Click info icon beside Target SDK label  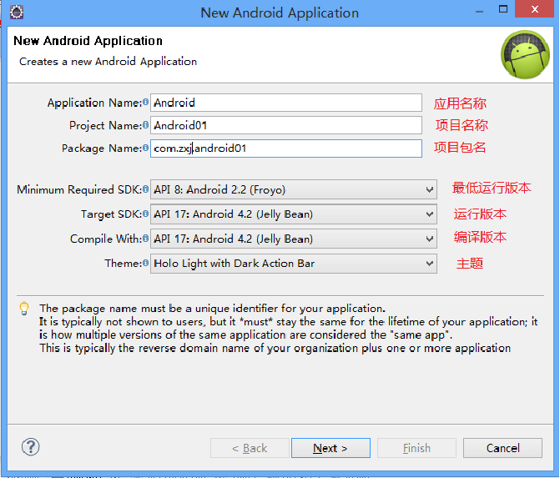pos(145,214)
